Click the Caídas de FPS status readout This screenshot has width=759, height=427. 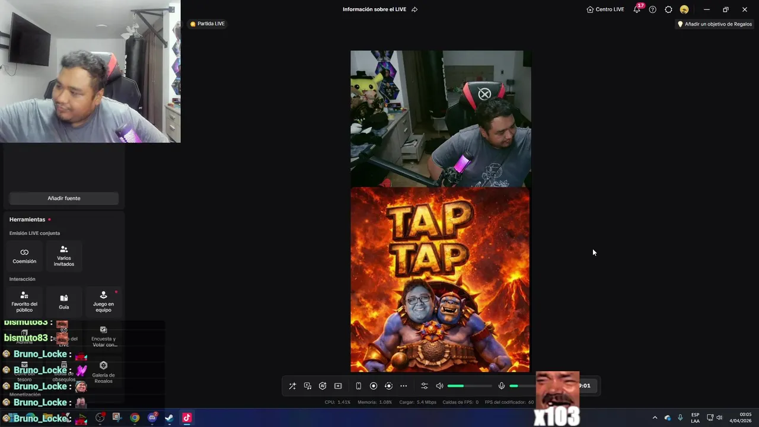(x=461, y=402)
